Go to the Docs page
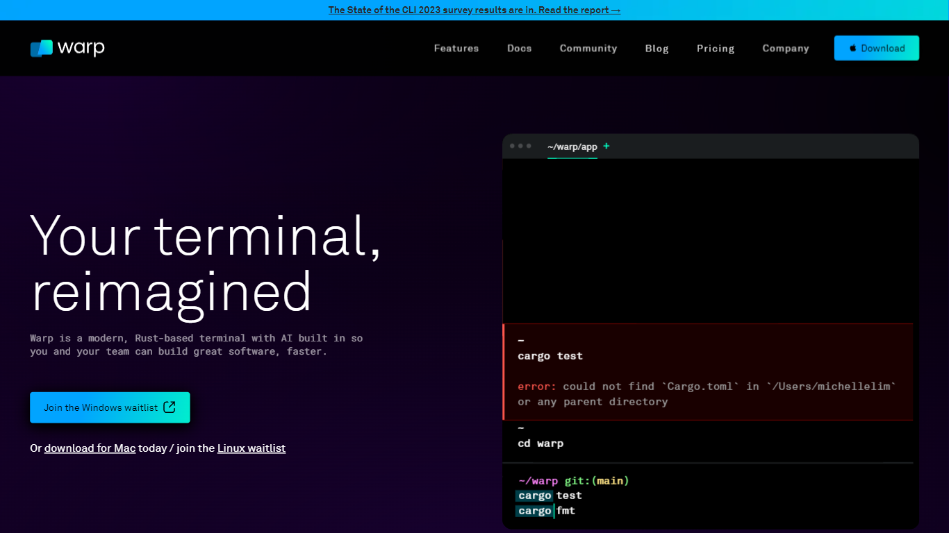The width and height of the screenshot is (949, 533). tap(519, 49)
